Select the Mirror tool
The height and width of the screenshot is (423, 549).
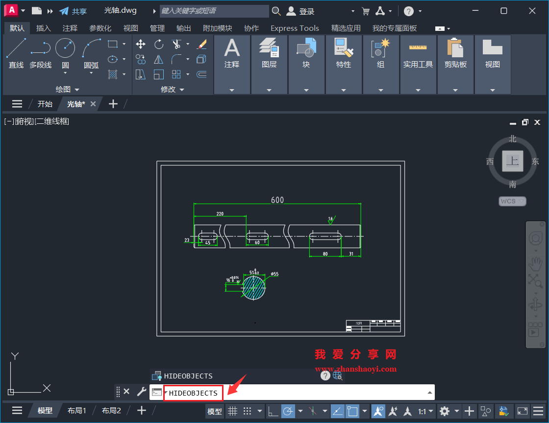(x=158, y=59)
